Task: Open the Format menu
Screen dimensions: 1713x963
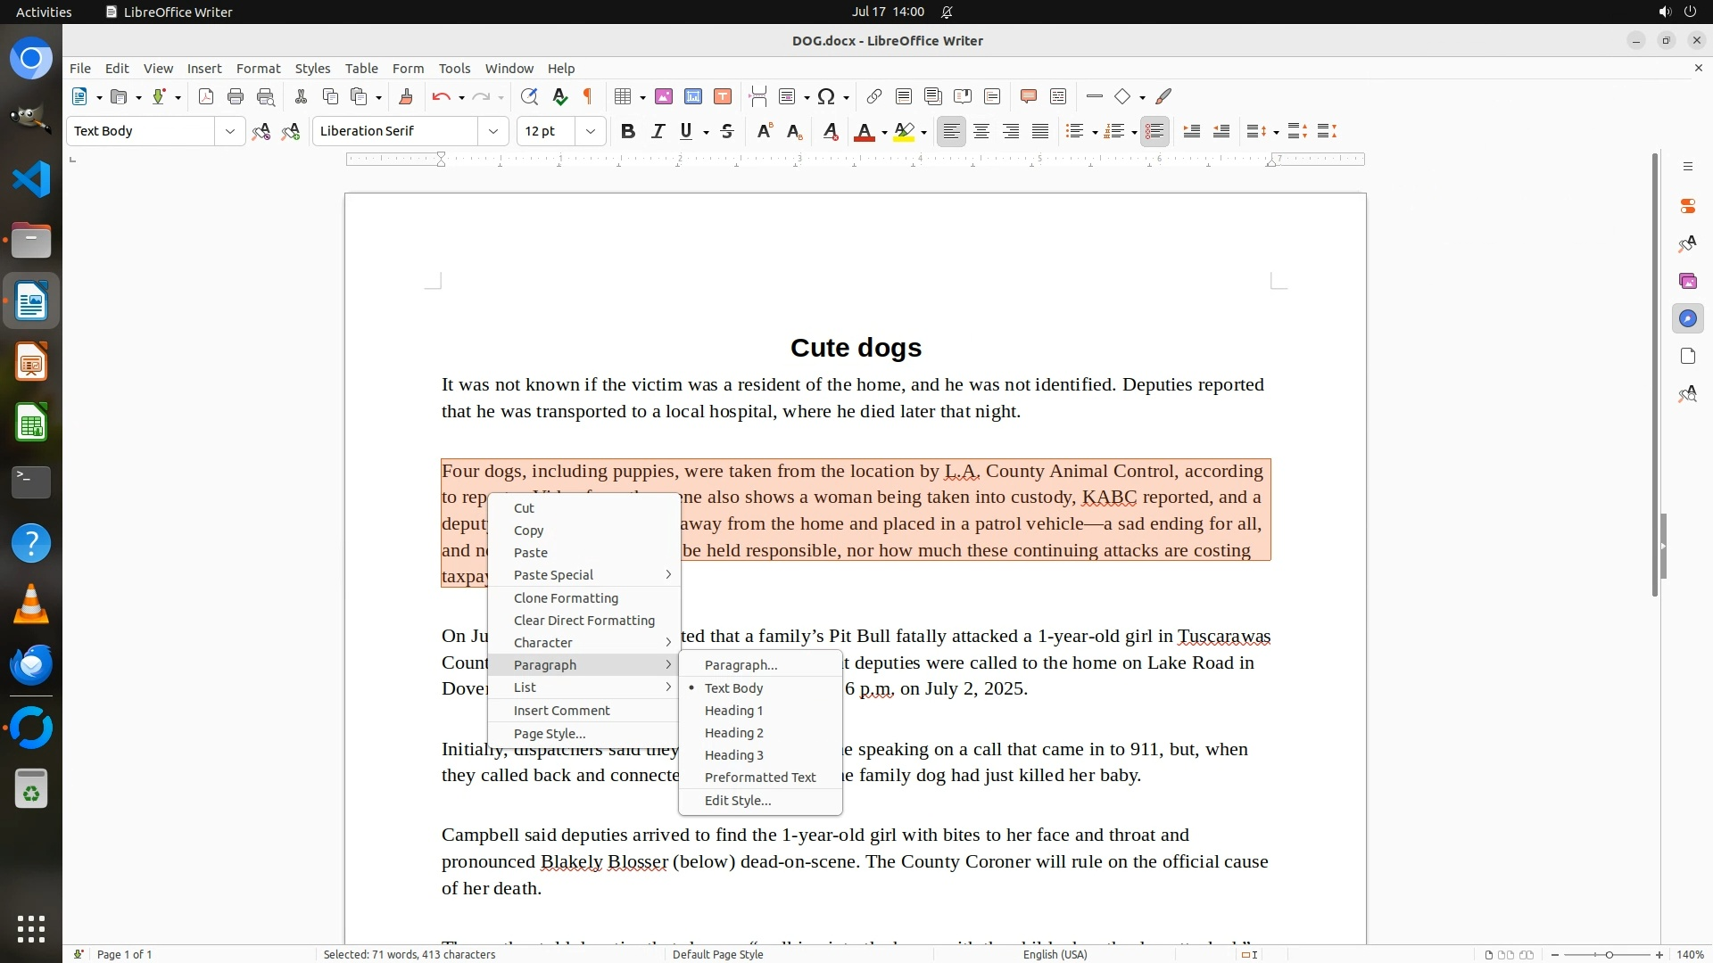Action: tap(258, 69)
